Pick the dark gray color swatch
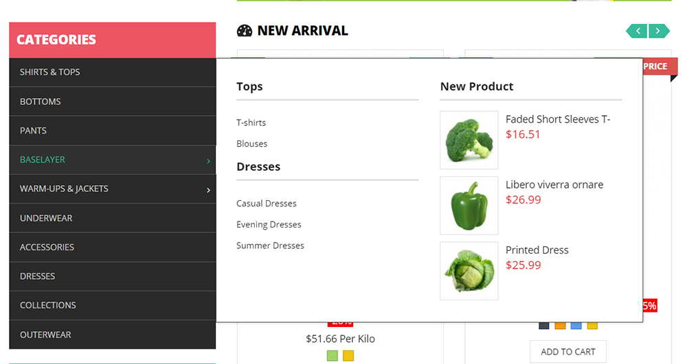Image resolution: width=687 pixels, height=364 pixels. pyautogui.click(x=544, y=325)
